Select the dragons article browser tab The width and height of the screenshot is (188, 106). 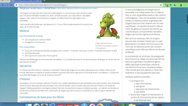pyautogui.click(x=26, y=1)
